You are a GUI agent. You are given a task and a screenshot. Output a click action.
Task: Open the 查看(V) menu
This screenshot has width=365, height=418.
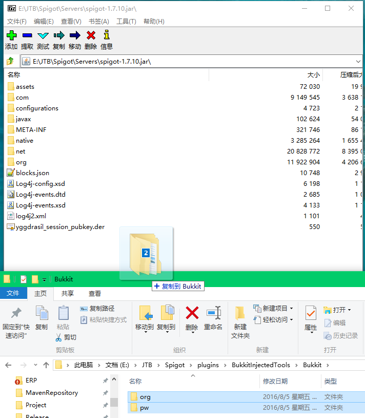pos(71,22)
